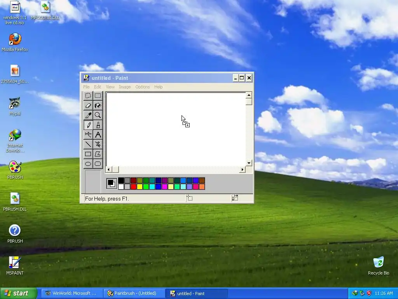This screenshot has width=398, height=299.
Task: Select the magenta palette color
Action: (164, 186)
